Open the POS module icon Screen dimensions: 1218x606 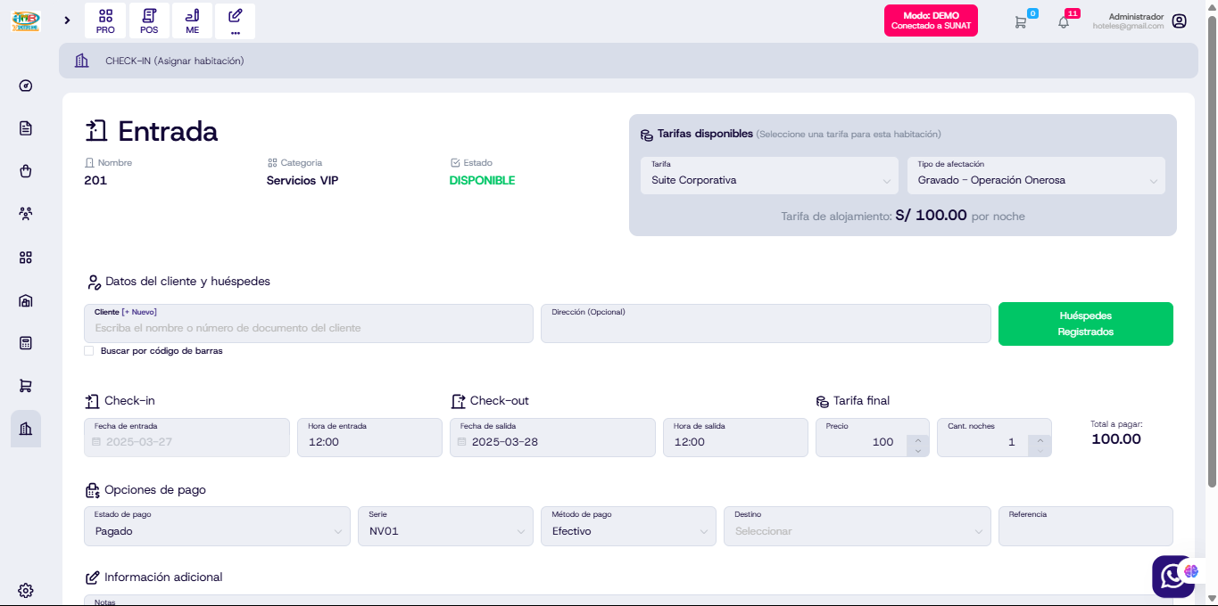[x=148, y=20]
